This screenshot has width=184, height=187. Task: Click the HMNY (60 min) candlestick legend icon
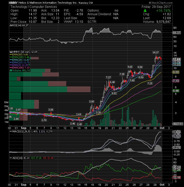[11, 52]
